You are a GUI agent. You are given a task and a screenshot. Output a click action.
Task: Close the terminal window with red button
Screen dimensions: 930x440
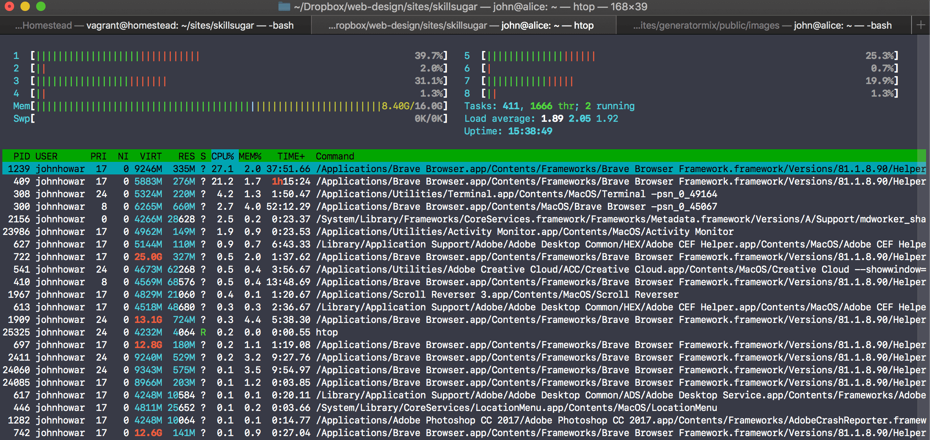coord(10,7)
